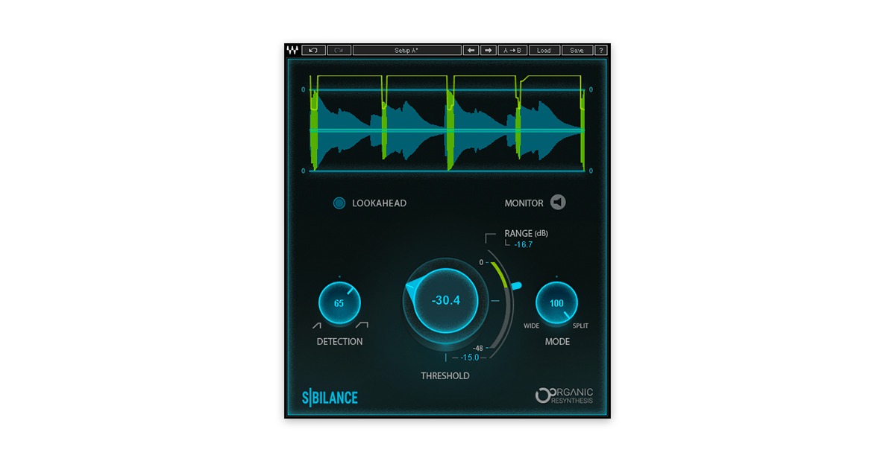Click the Threshold knob showing -30.4
The height and width of the screenshot is (467, 895).
pos(446,301)
